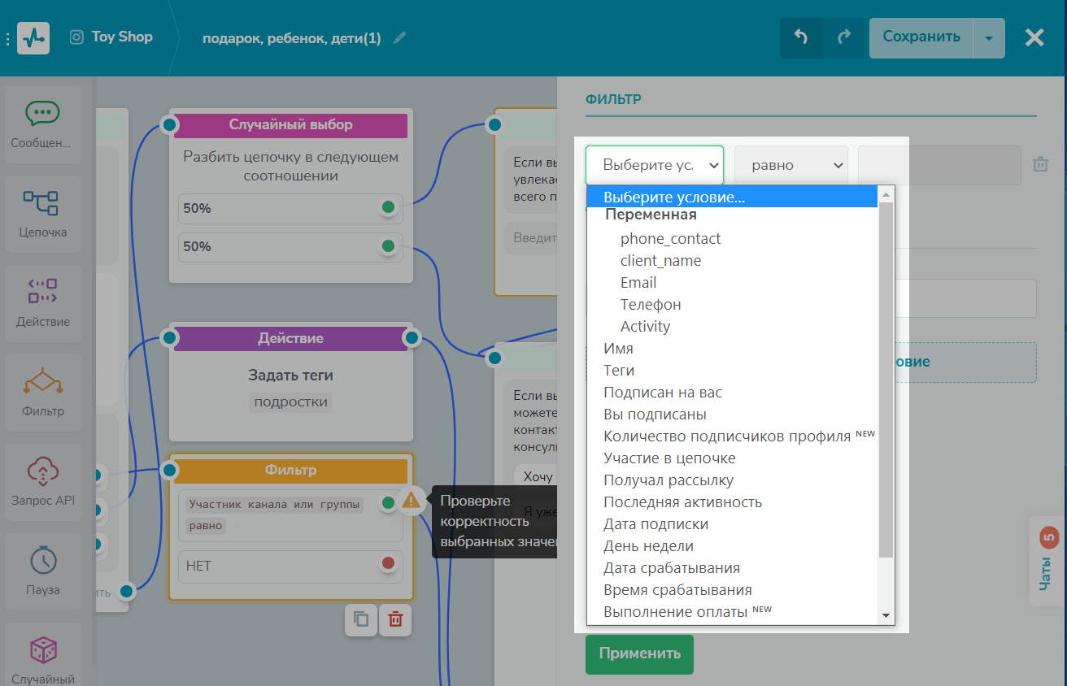
Task: Click the Сохранить button
Action: coord(921,37)
